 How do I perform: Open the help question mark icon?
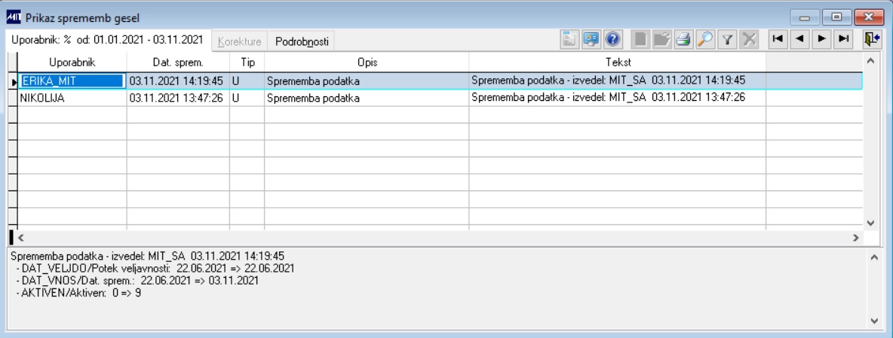(x=612, y=39)
